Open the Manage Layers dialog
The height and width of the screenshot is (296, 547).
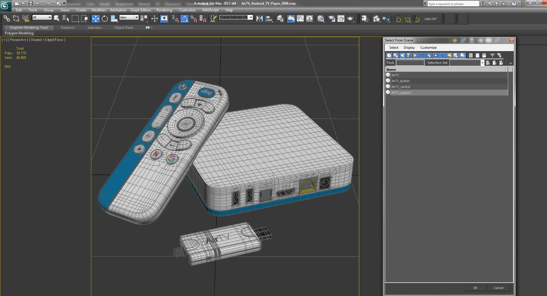[x=280, y=18]
